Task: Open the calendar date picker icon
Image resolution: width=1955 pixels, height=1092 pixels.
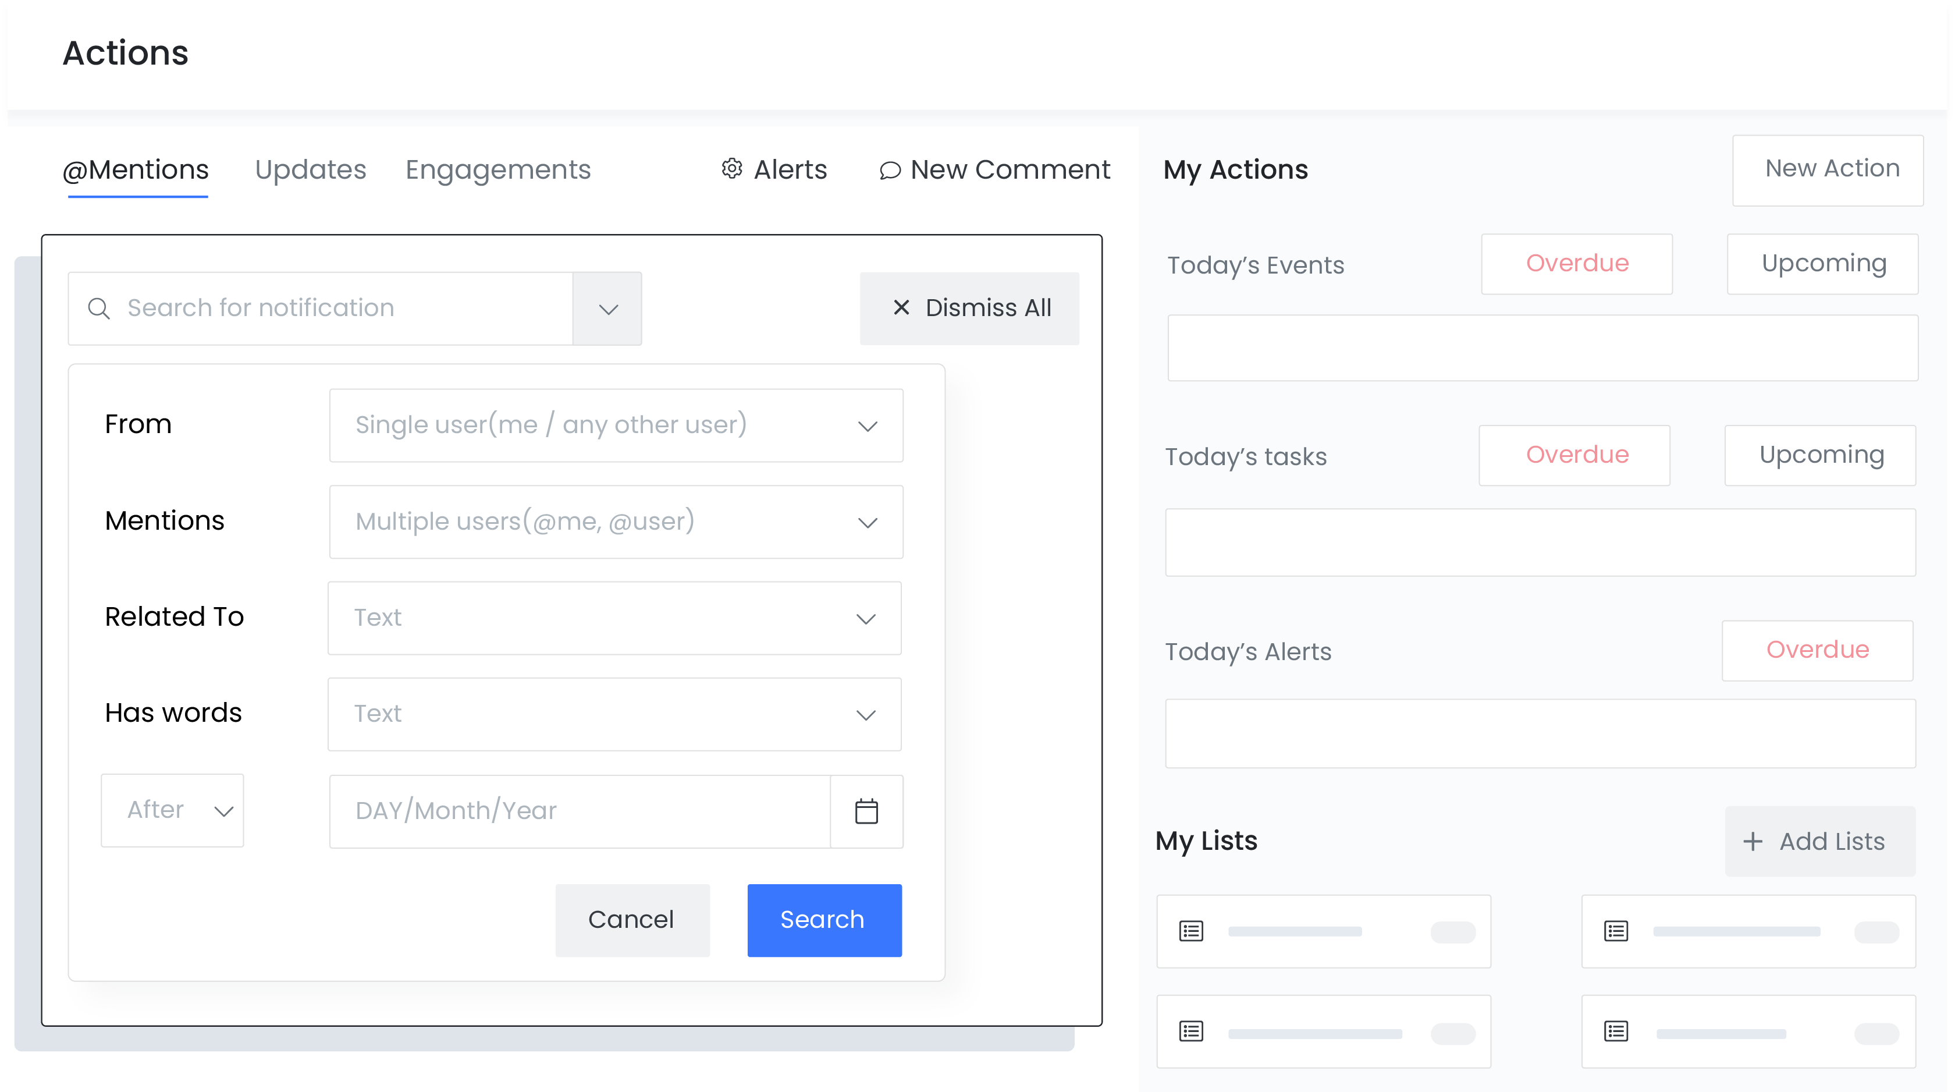Action: tap(866, 811)
